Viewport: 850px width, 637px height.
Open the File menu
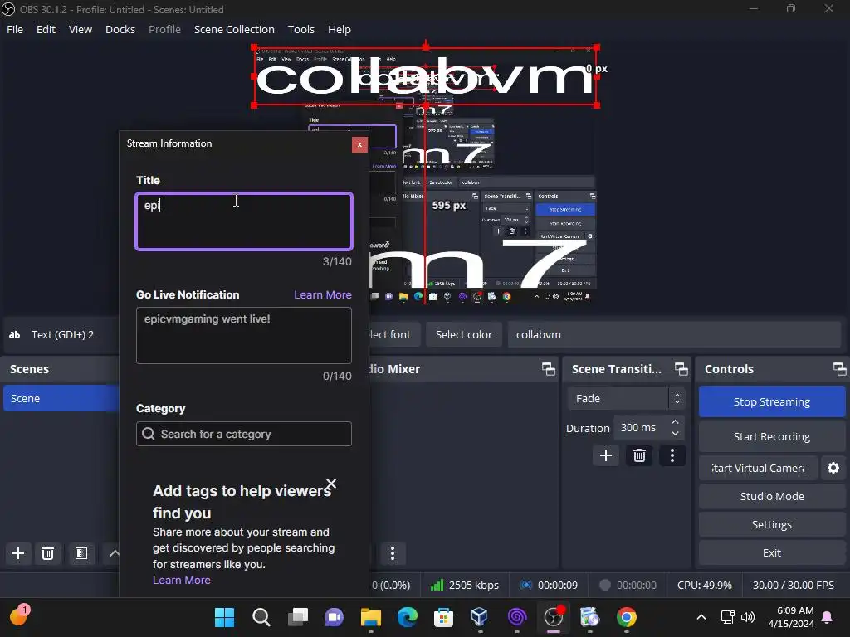15,29
